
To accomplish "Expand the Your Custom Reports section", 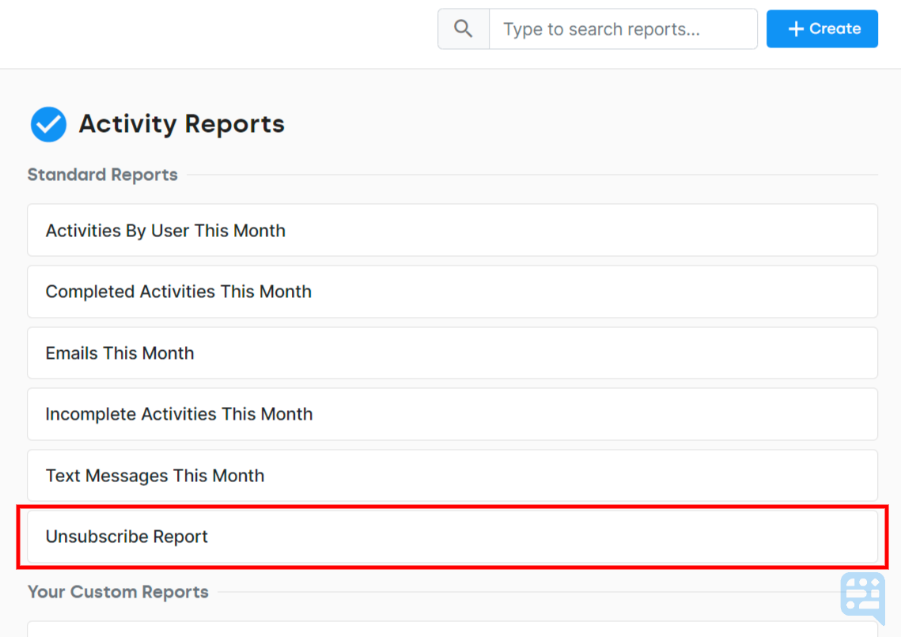I will pyautogui.click(x=118, y=591).
